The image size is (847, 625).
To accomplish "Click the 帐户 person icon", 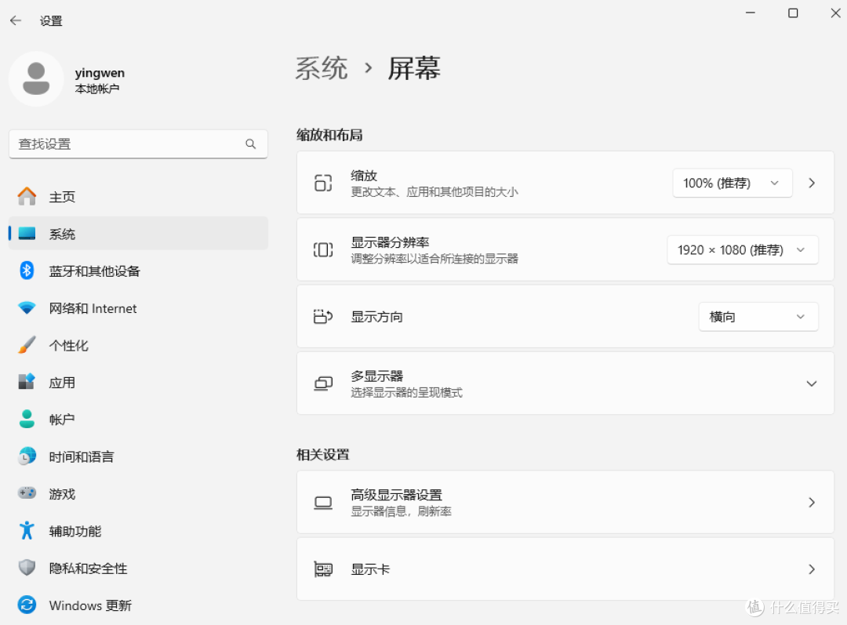I will [x=27, y=419].
